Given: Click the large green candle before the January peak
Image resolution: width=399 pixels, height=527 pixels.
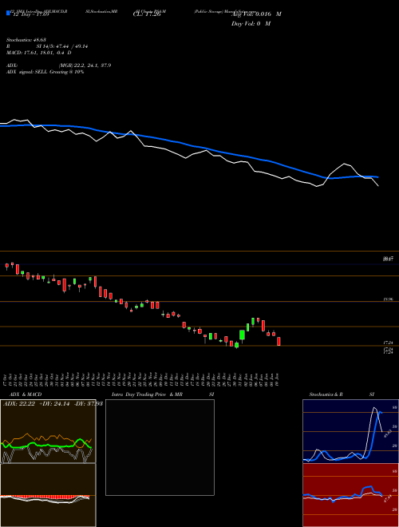Looking at the screenshot, I should 242,335.
